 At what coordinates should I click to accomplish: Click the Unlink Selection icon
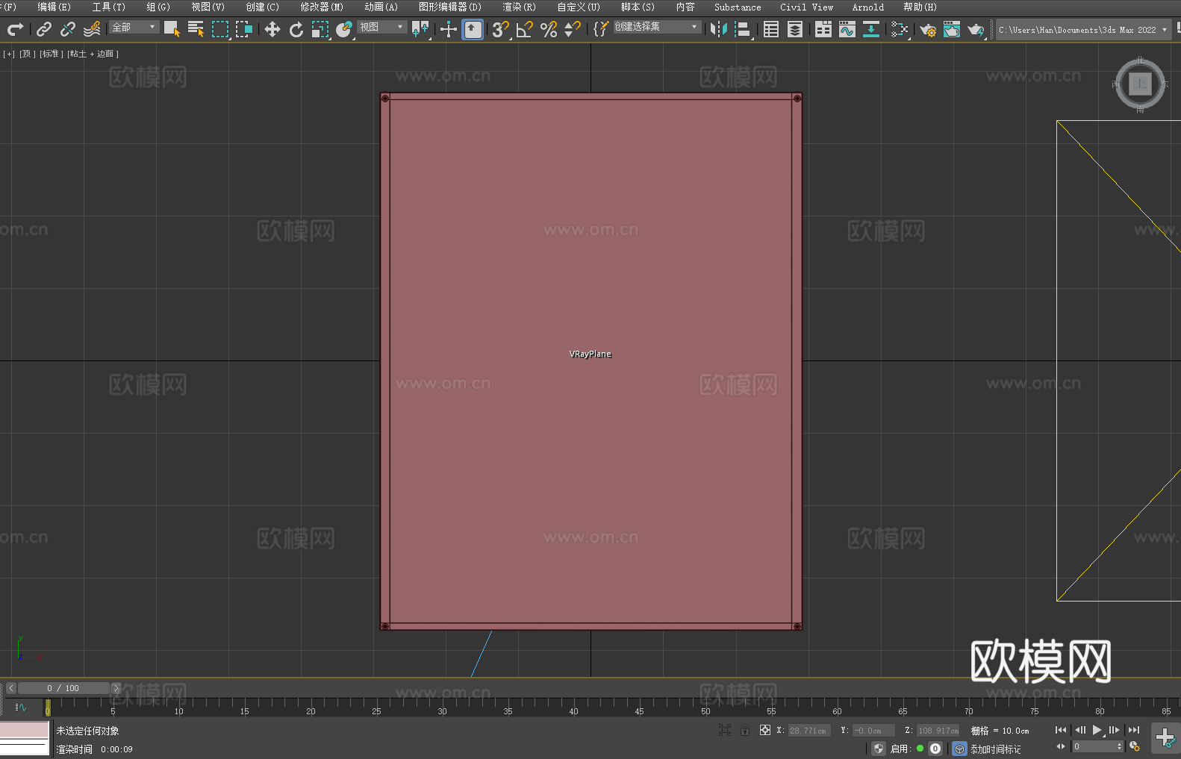pos(68,29)
